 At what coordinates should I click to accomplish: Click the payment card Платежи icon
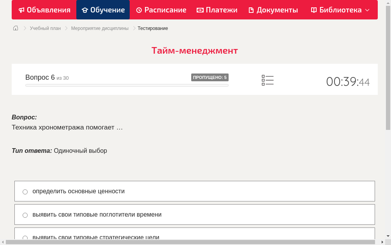coord(200,10)
